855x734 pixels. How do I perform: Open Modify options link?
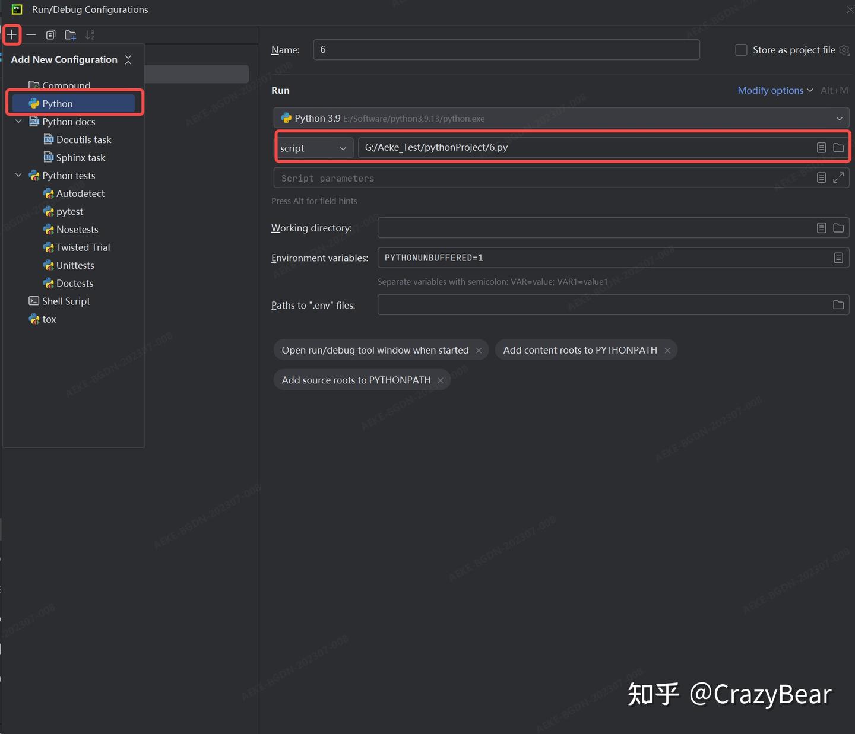tap(775, 90)
